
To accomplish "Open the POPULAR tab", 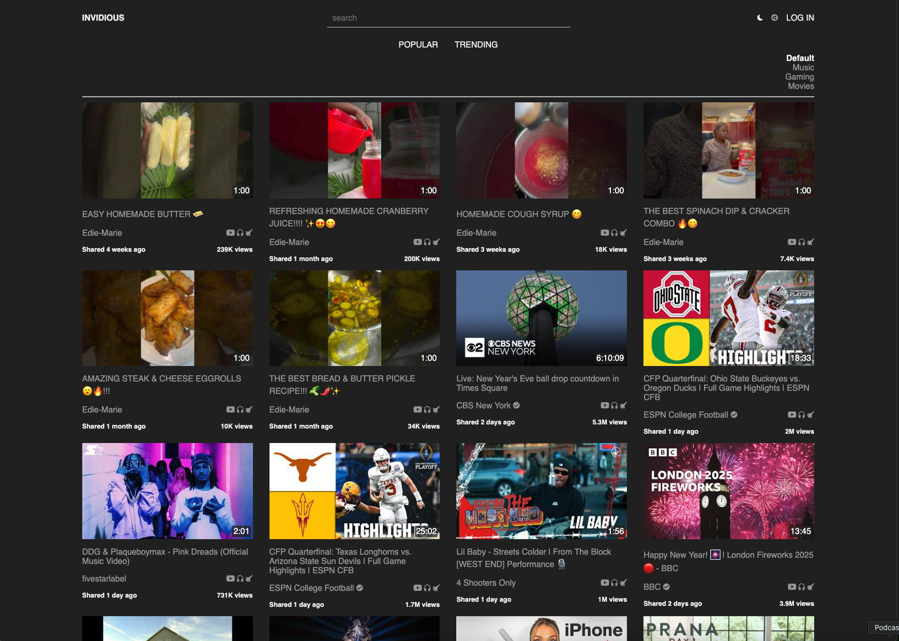I will [x=418, y=44].
